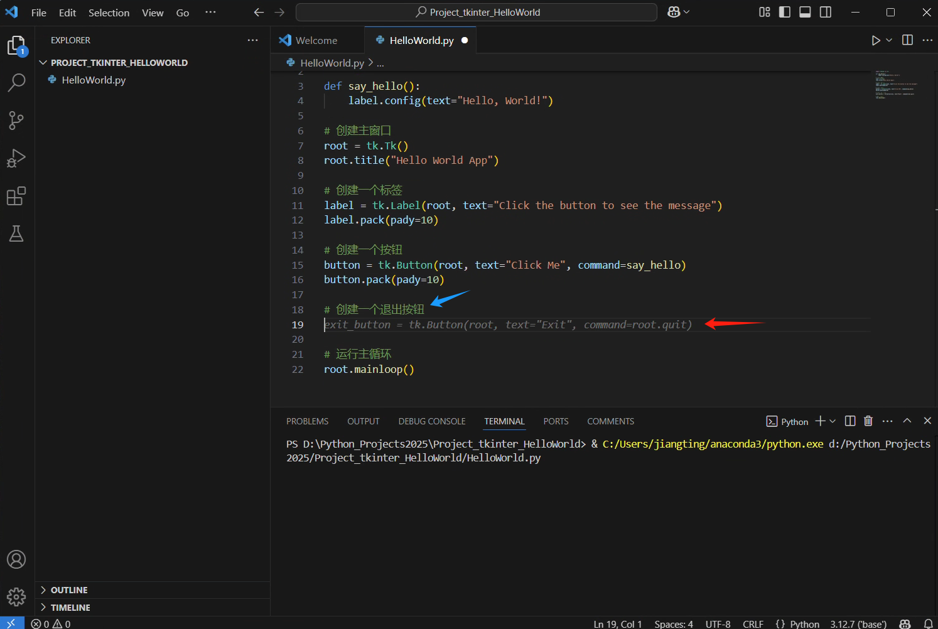Open the new terminal launch profile dropdown
This screenshot has width=938, height=629.
click(833, 421)
